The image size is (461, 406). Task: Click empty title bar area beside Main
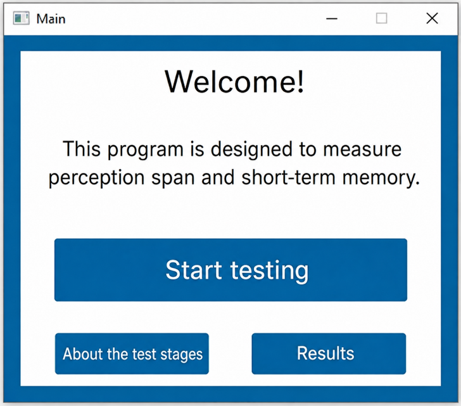click(x=191, y=18)
